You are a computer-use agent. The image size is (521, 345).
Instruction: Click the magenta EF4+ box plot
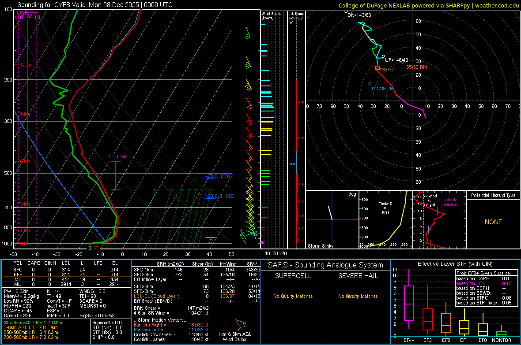coord(409,303)
